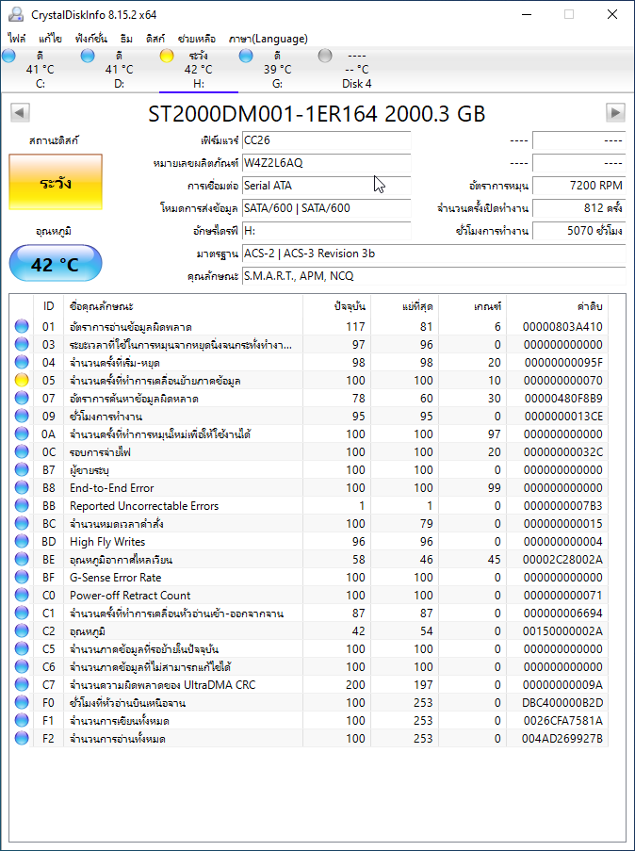This screenshot has width=635, height=851.
Task: Click the disk title ST2000DM001-1ER164 2000.3 GB
Action: (317, 113)
